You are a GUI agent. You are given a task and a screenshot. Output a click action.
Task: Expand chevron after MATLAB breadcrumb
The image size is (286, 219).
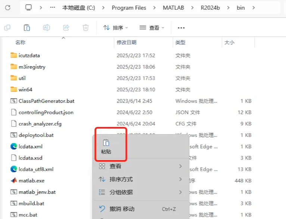tap(192, 8)
